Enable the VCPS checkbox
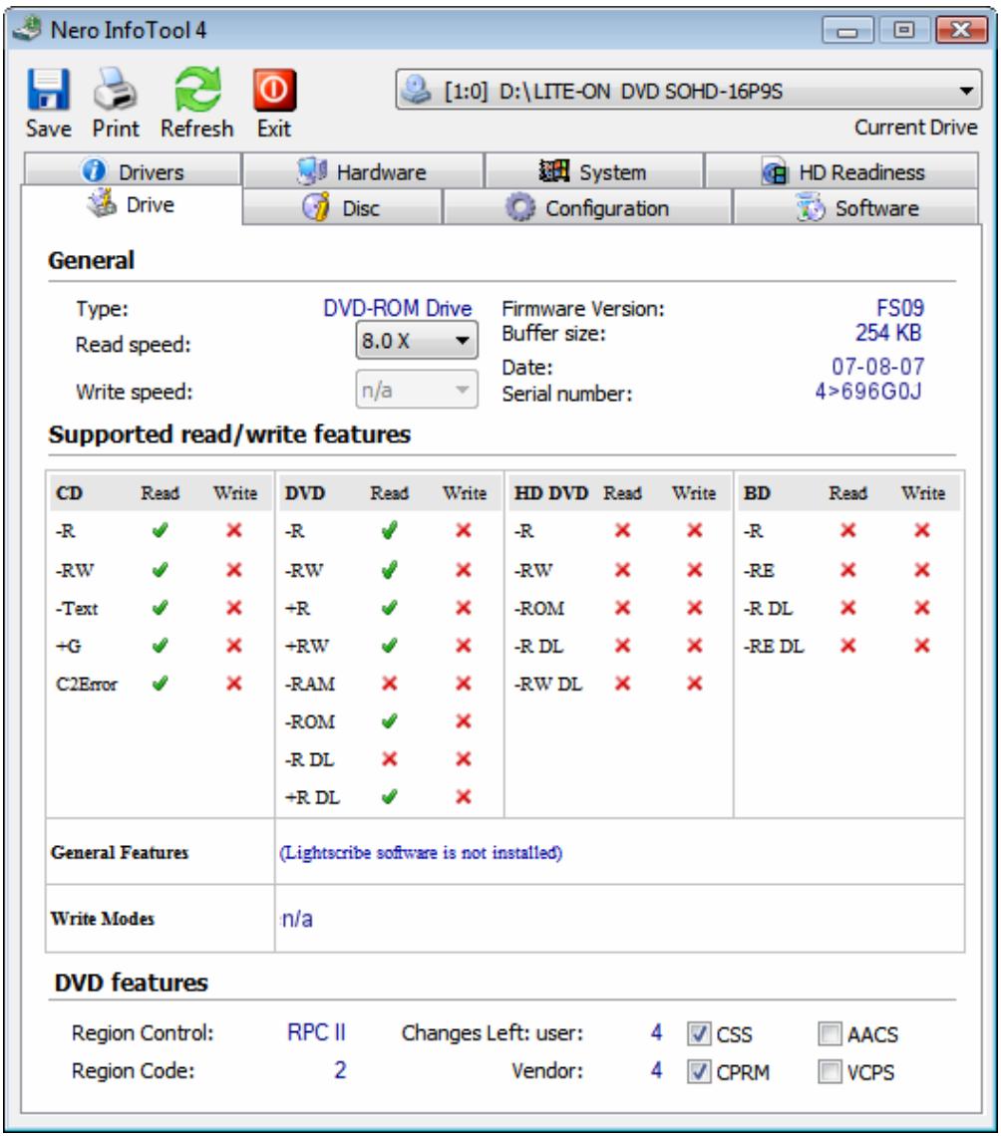The height and width of the screenshot is (1136, 1001). coord(830,1071)
